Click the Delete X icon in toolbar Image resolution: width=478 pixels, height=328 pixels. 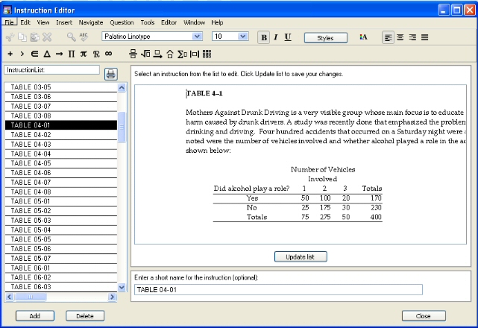tap(47, 37)
